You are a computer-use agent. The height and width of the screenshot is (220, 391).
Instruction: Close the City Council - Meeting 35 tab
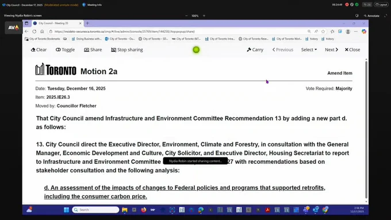pyautogui.click(x=80, y=23)
